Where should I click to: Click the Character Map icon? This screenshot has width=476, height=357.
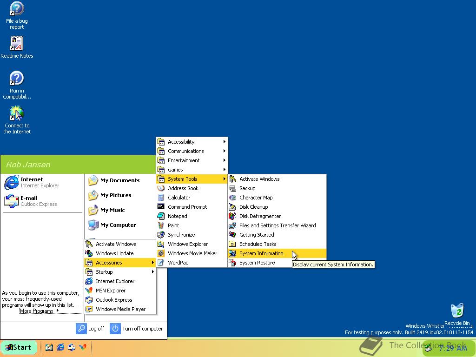[232, 198]
